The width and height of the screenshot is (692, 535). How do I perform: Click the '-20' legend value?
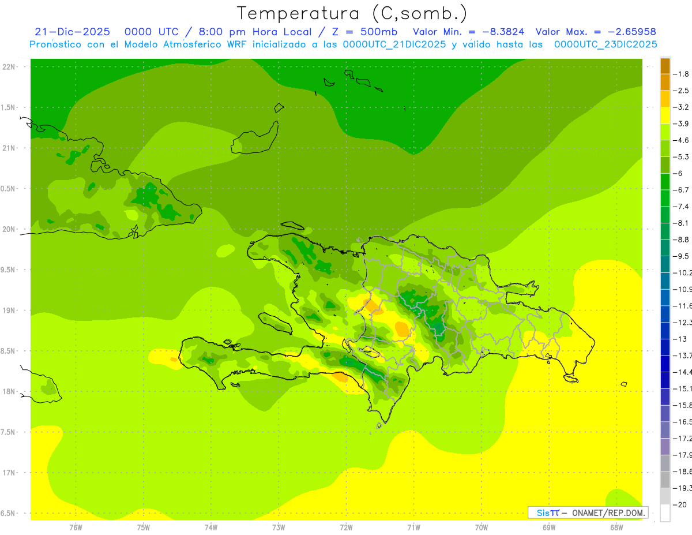point(679,504)
